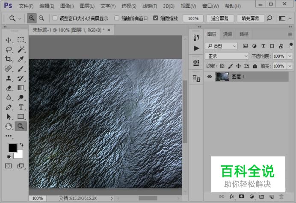Toggle Quick Mask mode
Screen dimensions: 296x203
8,166
